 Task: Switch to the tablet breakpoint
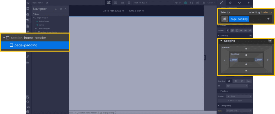115,3
